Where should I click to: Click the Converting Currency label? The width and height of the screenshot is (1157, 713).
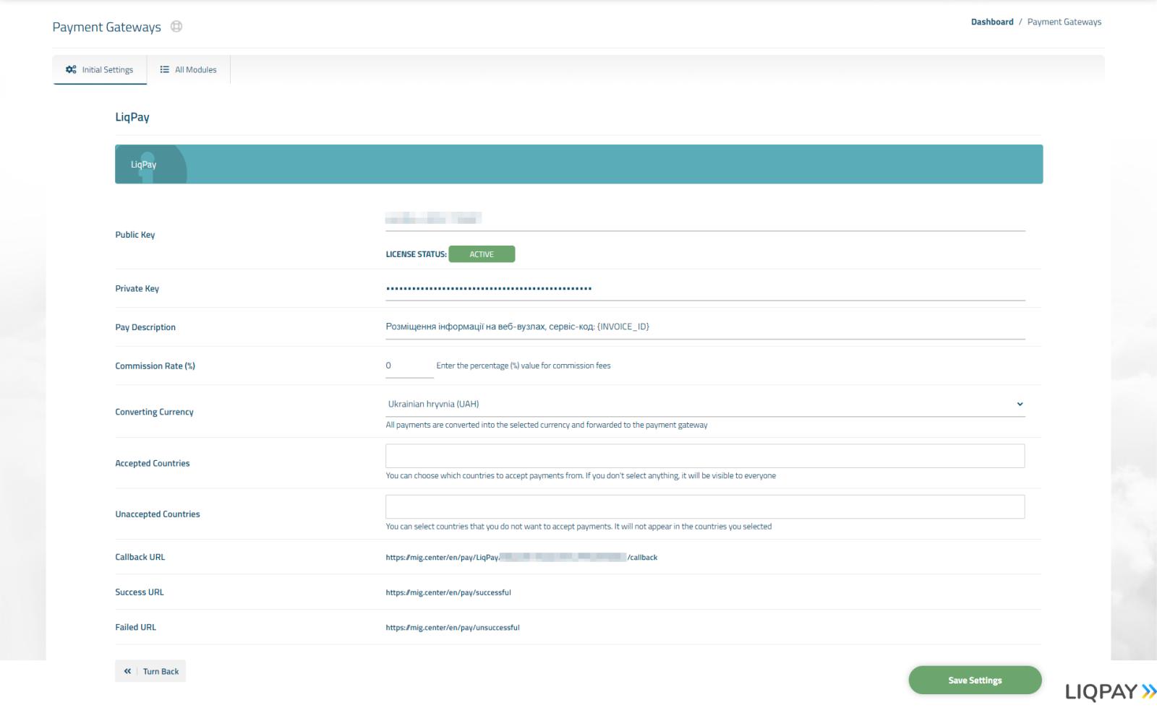(154, 412)
